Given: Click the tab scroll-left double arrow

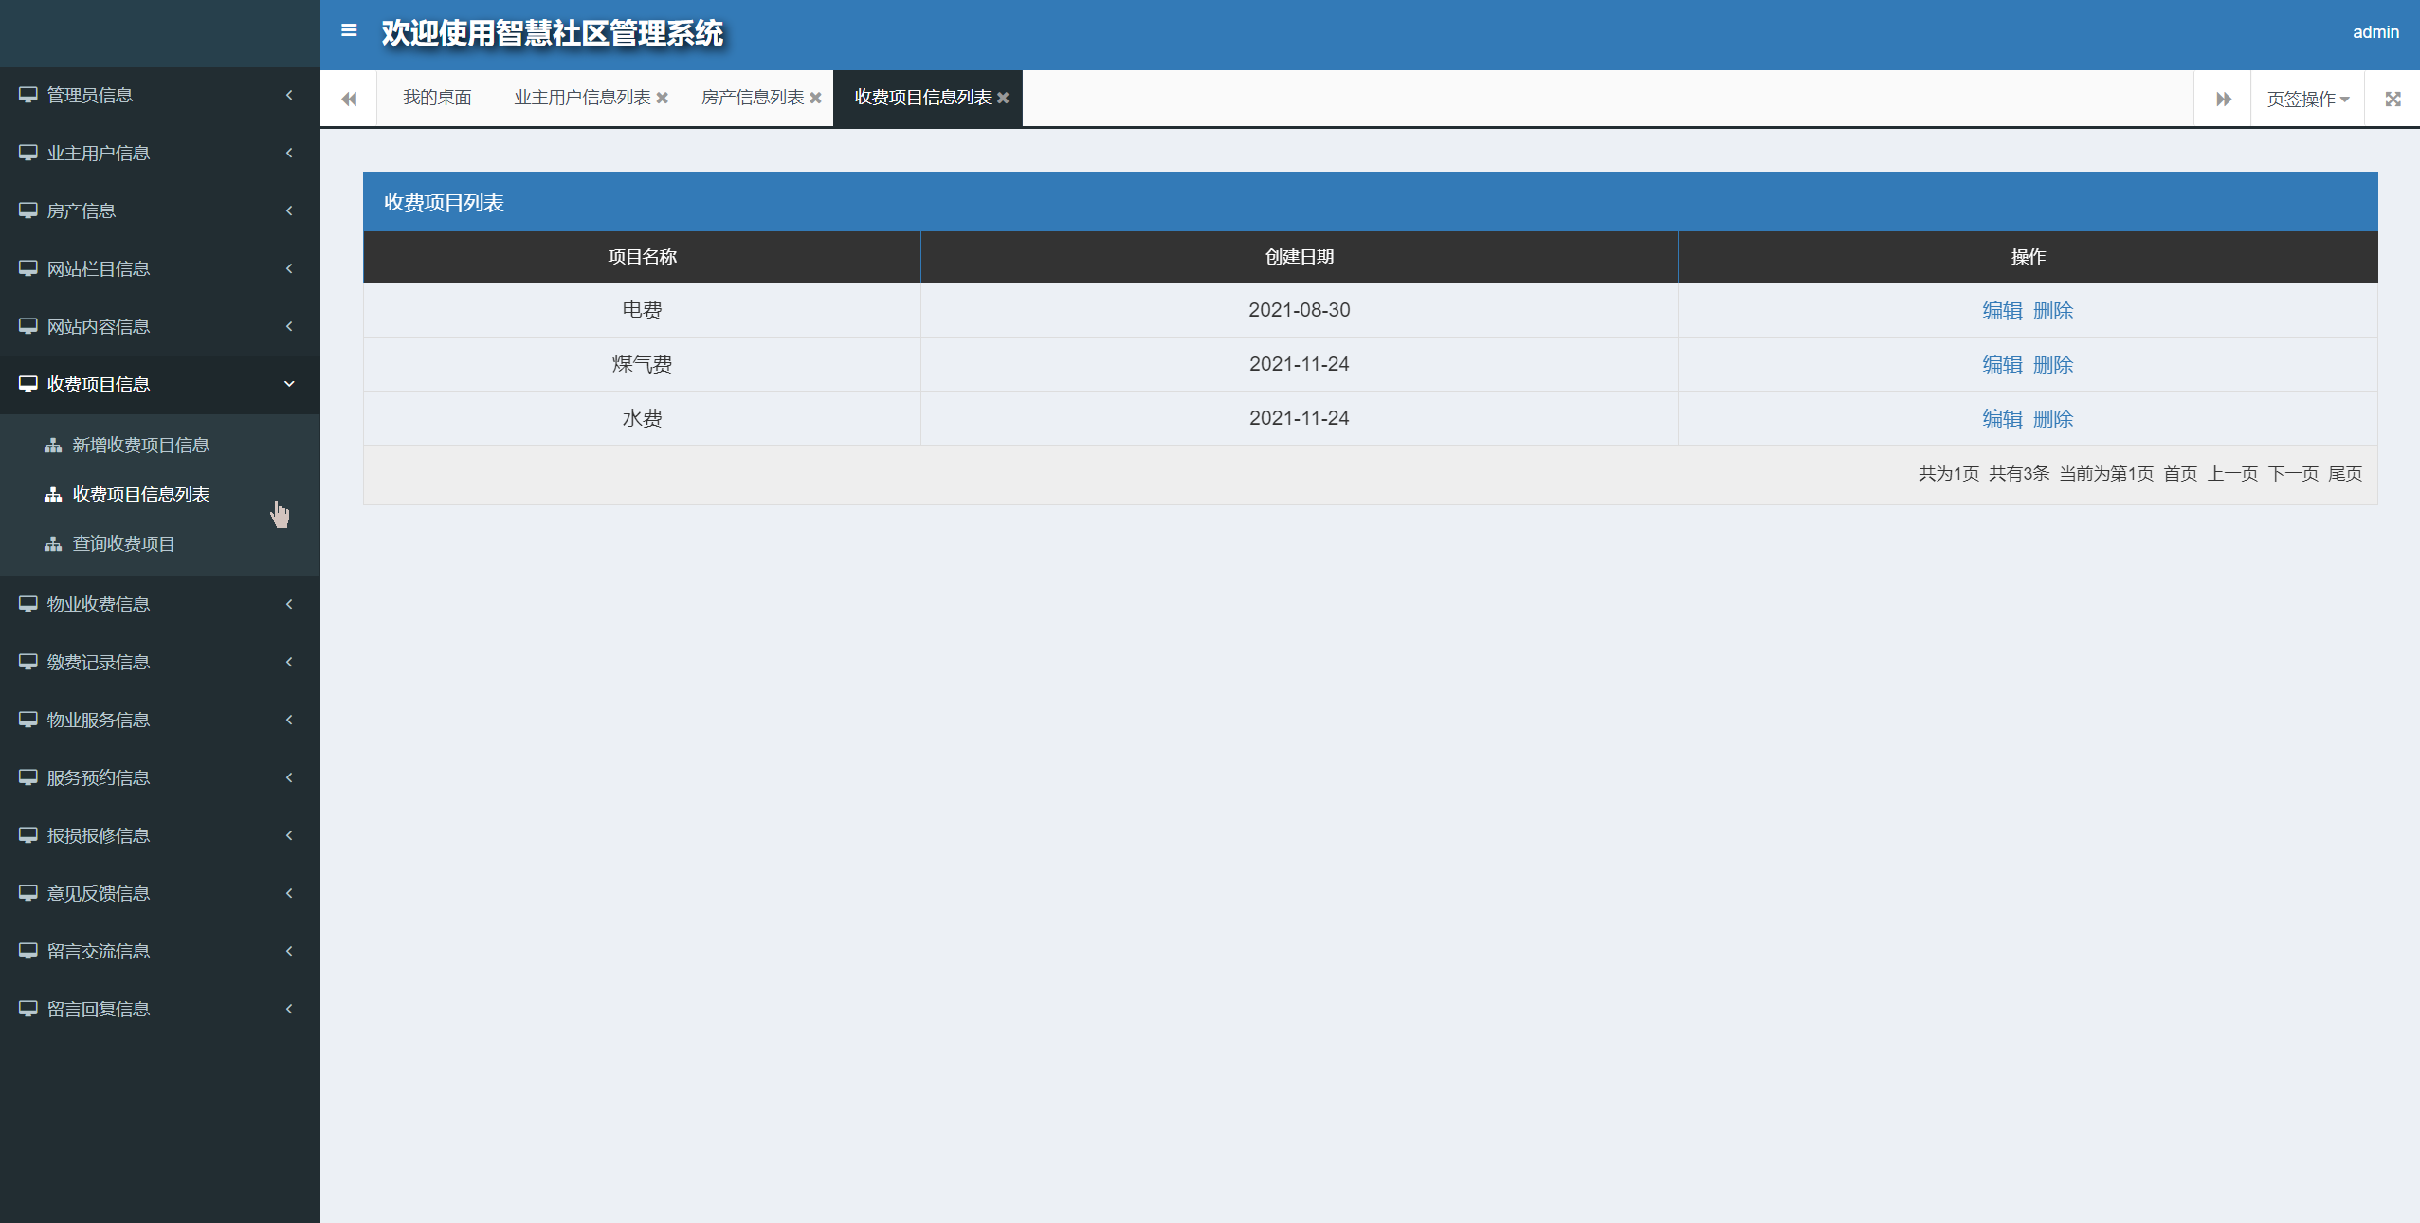Looking at the screenshot, I should pos(349,99).
